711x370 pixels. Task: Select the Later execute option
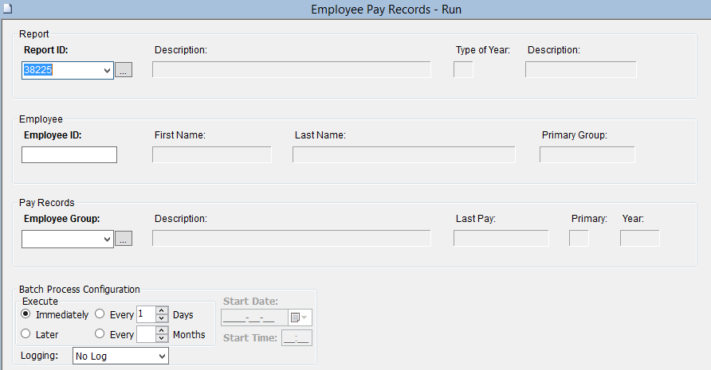(26, 335)
